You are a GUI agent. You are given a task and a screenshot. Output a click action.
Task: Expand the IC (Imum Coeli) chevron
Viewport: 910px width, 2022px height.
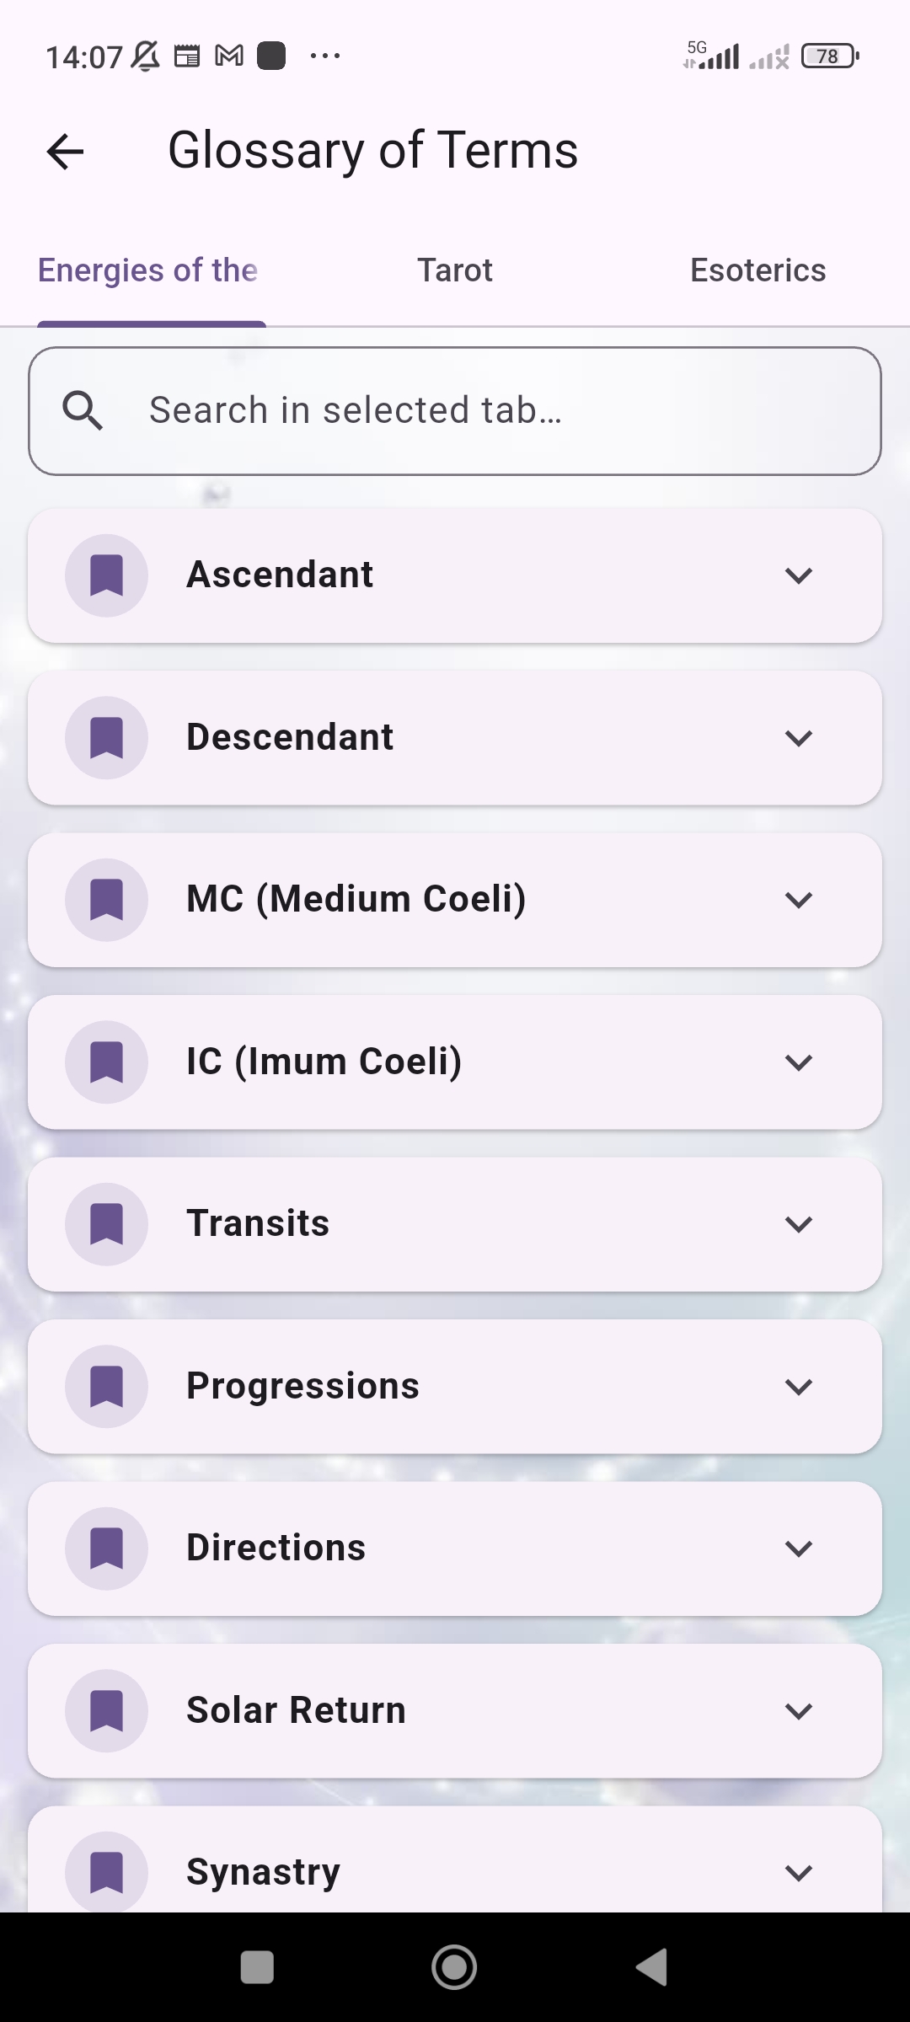click(798, 1062)
